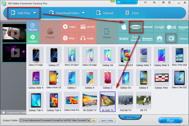Pick the Galaxy Note 3/2 preset
Screen dimensions: 189x126
tap(54, 79)
